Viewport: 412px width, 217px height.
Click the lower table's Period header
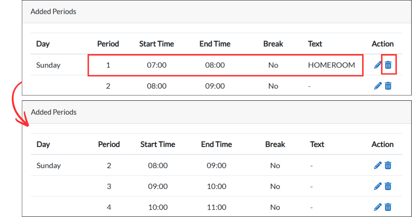109,144
